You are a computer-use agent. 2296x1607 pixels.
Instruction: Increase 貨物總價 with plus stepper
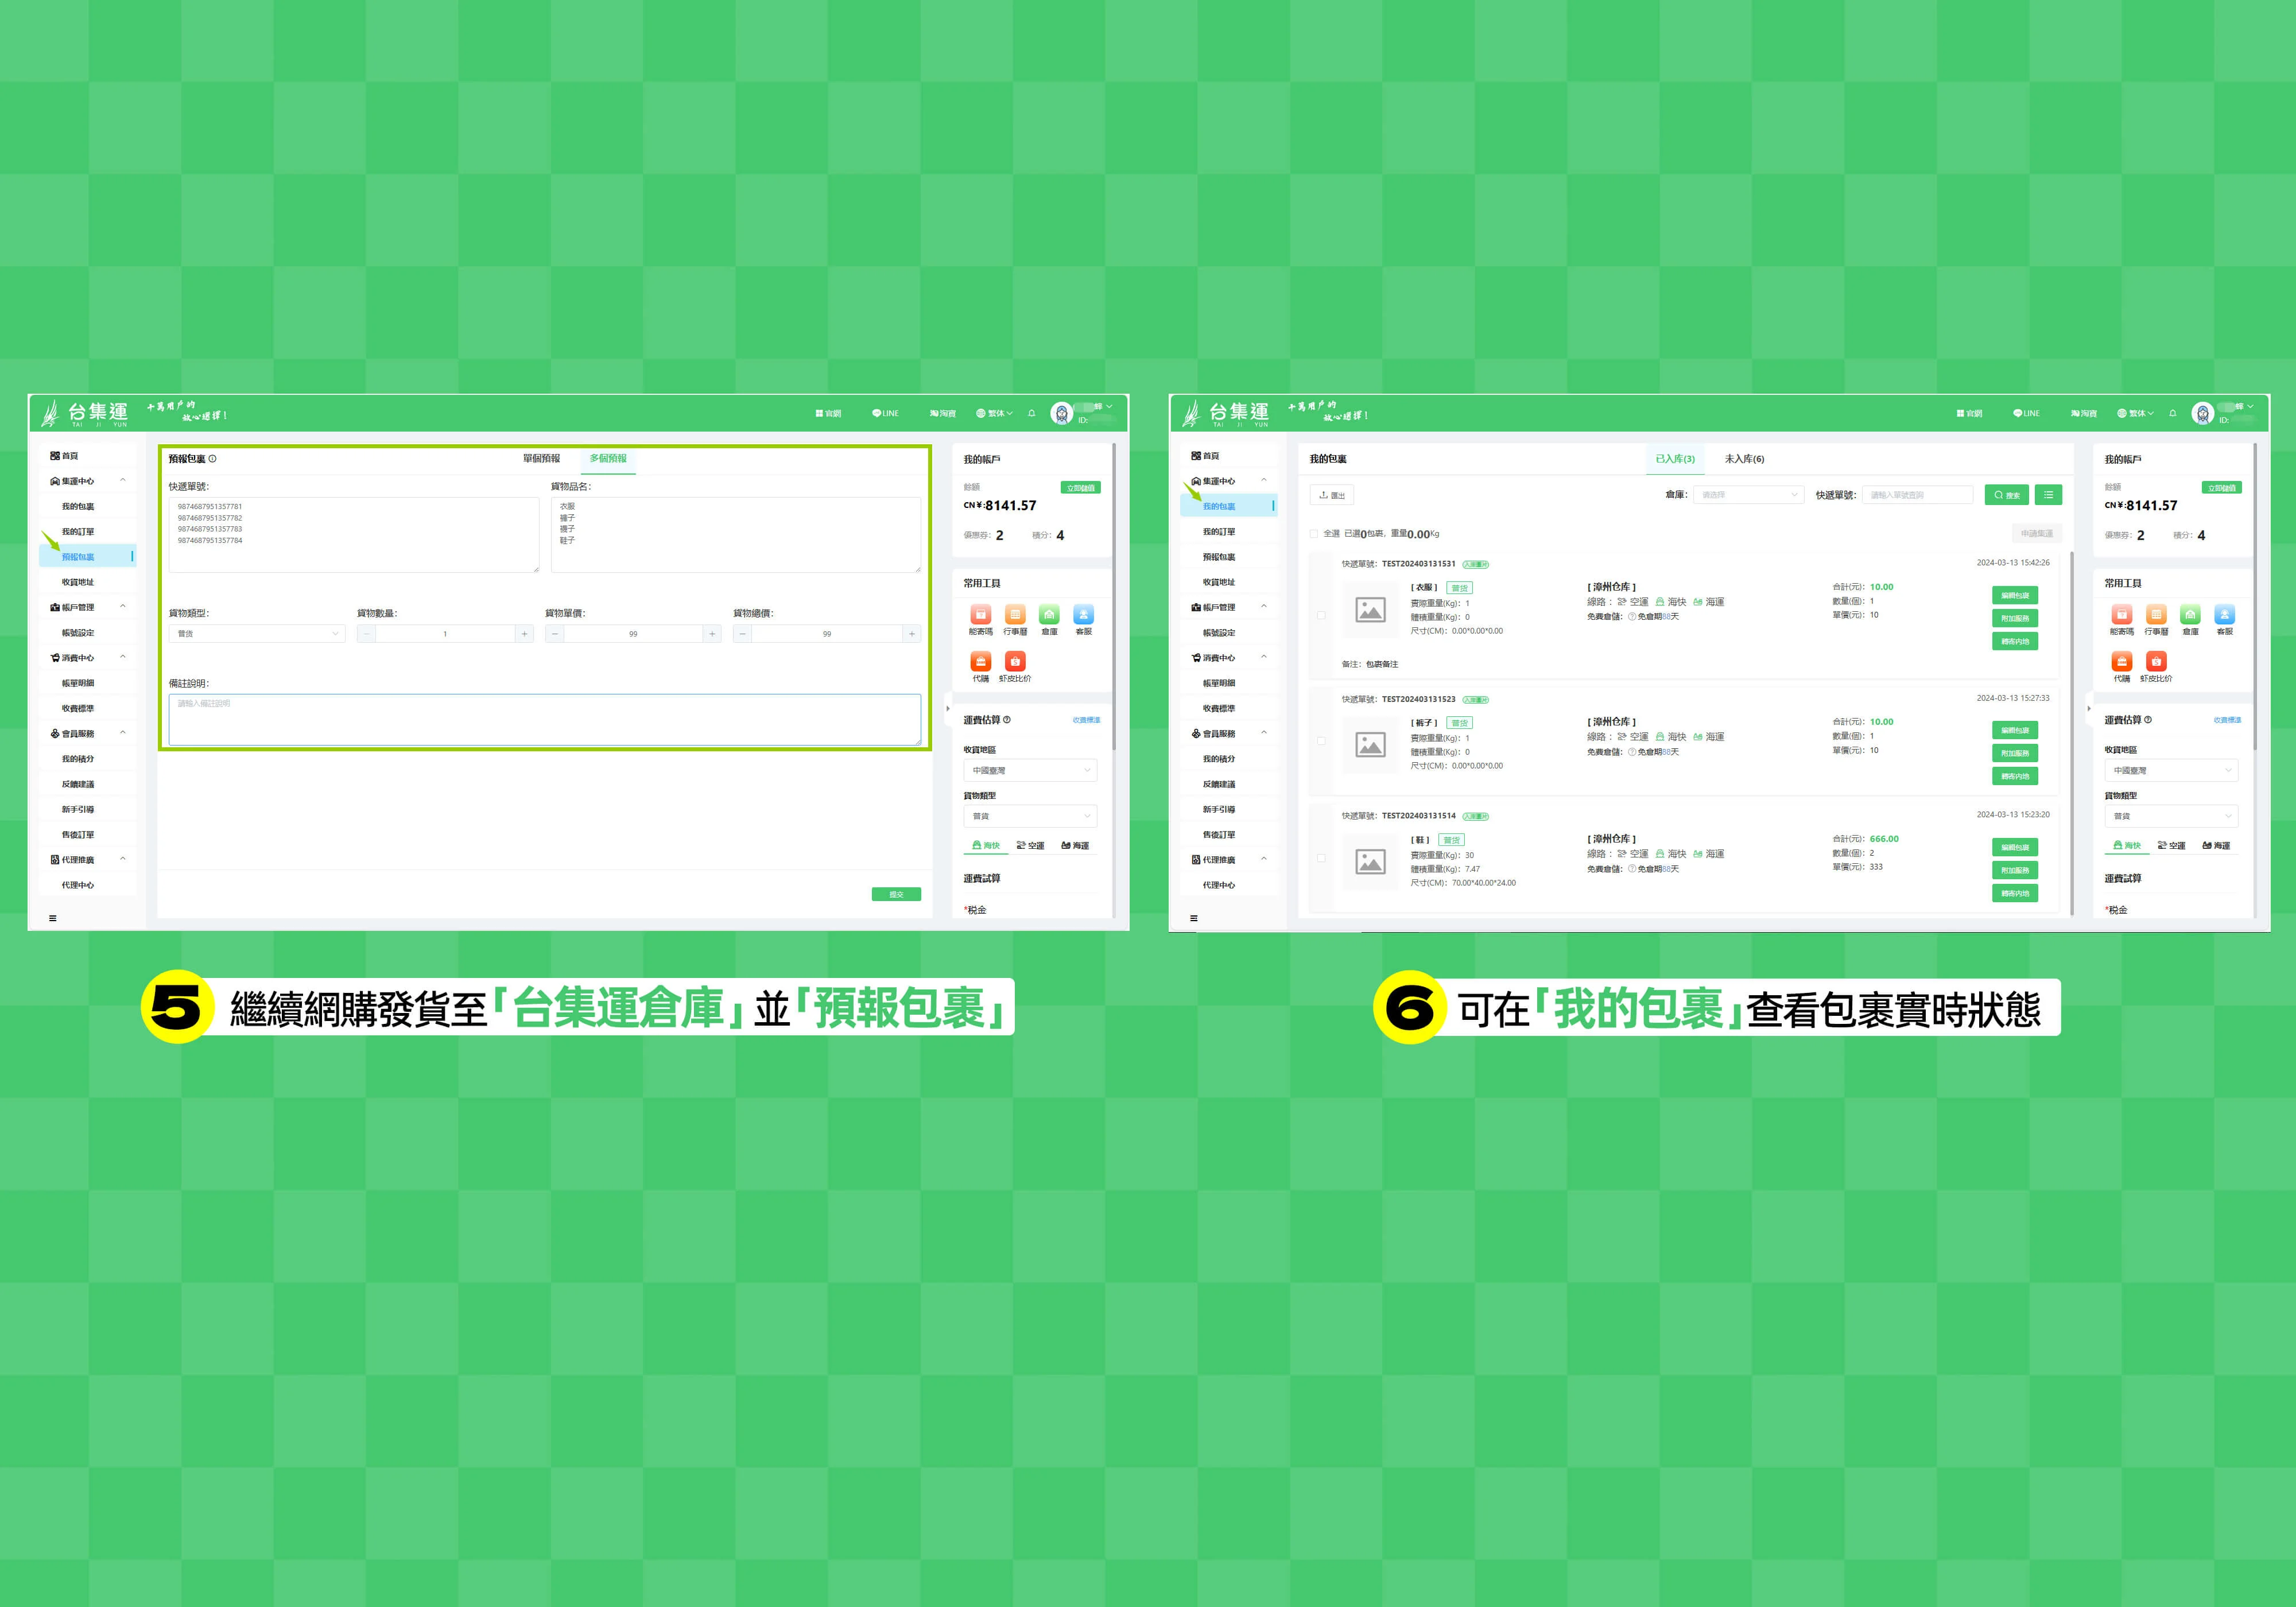click(x=911, y=634)
